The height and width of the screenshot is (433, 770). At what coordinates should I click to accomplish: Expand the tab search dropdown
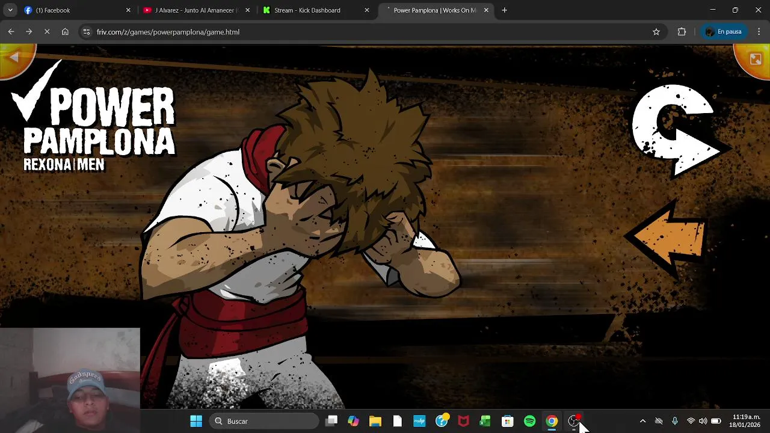coord(10,10)
